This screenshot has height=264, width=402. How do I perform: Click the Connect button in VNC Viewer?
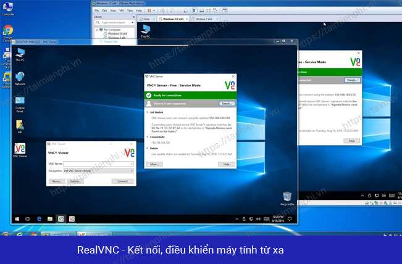(x=122, y=181)
